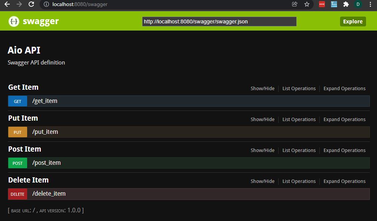
Task: Open the Chrome three-dot menu
Action: (x=371, y=5)
